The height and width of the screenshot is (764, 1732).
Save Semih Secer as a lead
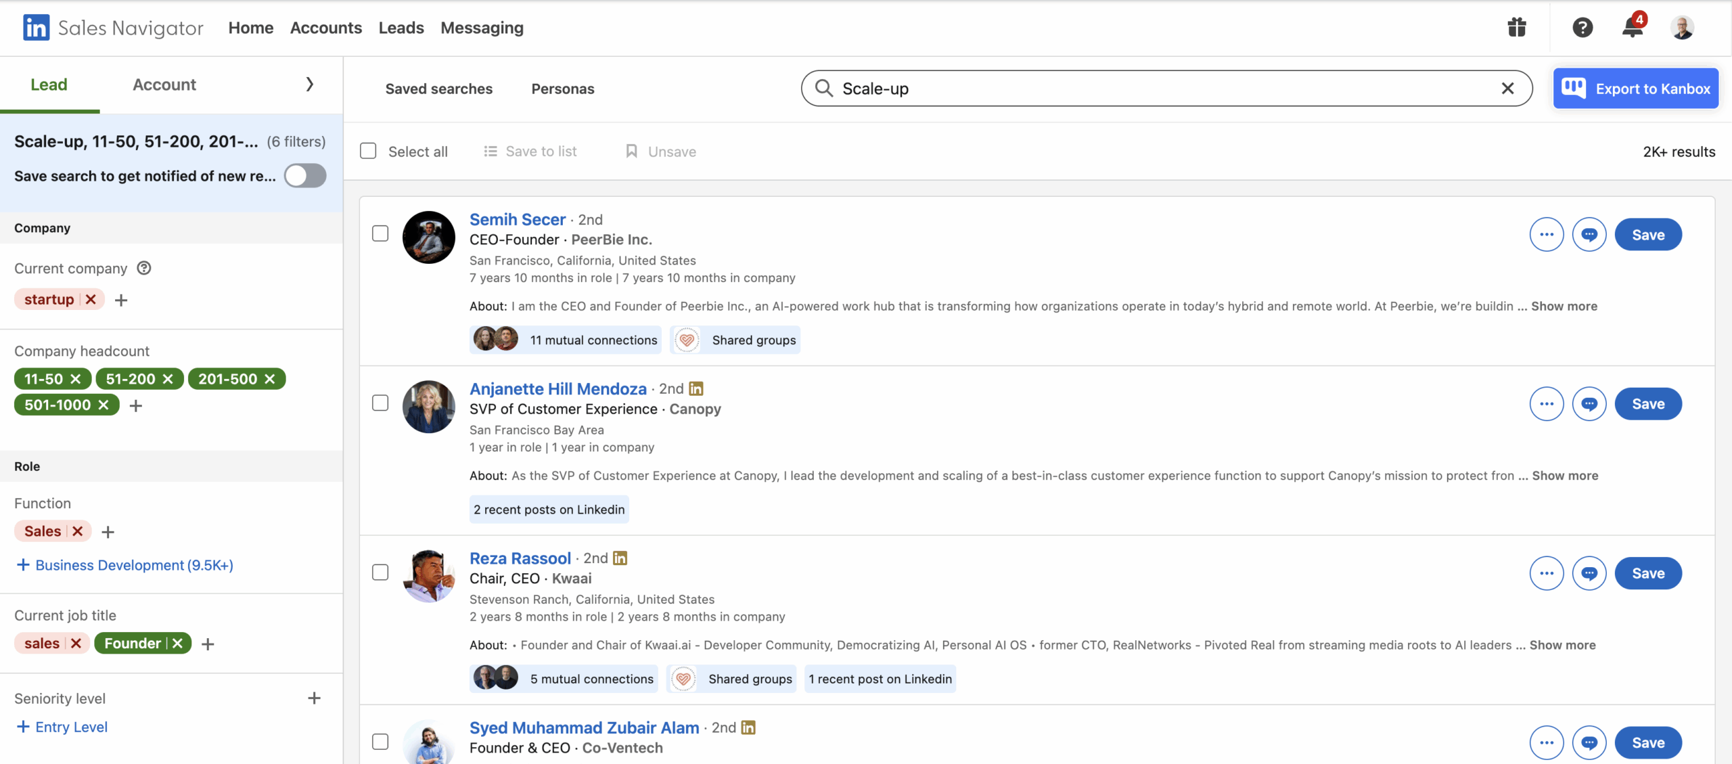click(1648, 235)
